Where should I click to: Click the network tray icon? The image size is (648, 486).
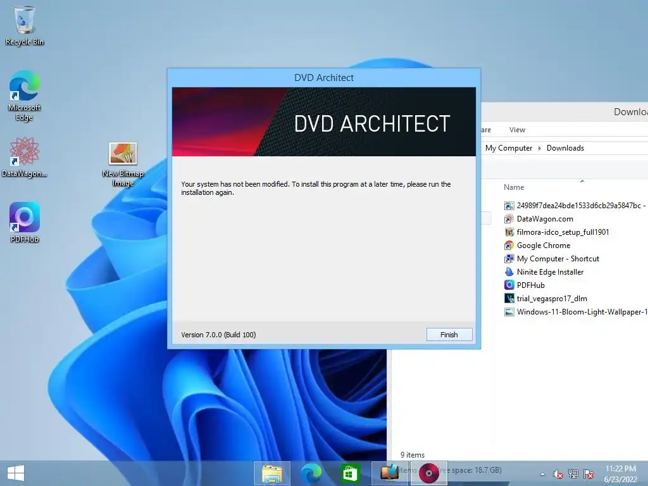tap(573, 474)
